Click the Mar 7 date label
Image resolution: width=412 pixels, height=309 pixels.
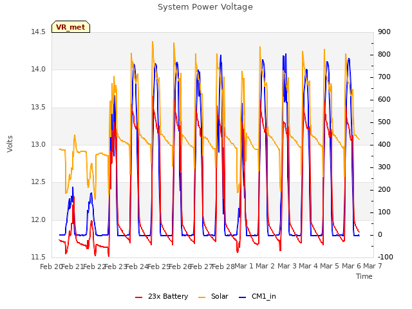click(x=373, y=266)
